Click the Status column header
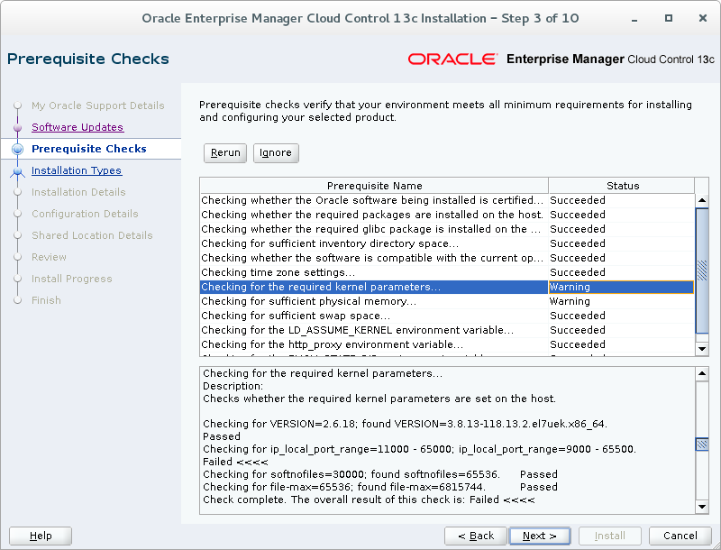This screenshot has width=721, height=550. point(622,186)
